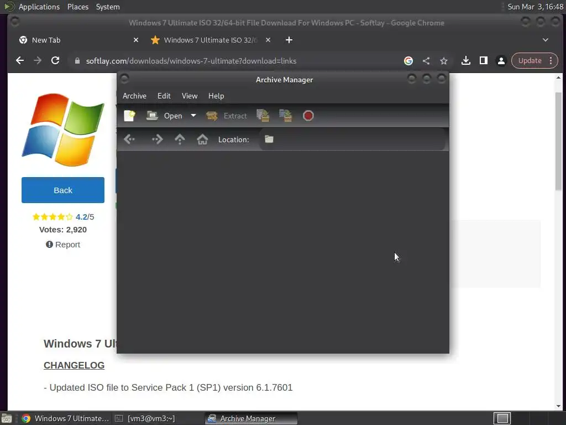
Task: Close the Windows 7 Ultimate ISO tab
Action: [x=268, y=40]
